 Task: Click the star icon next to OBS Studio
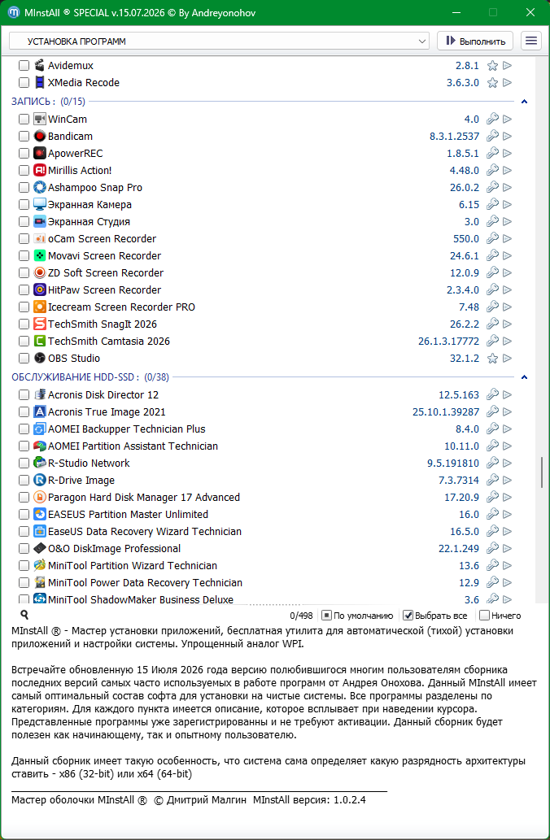click(492, 359)
